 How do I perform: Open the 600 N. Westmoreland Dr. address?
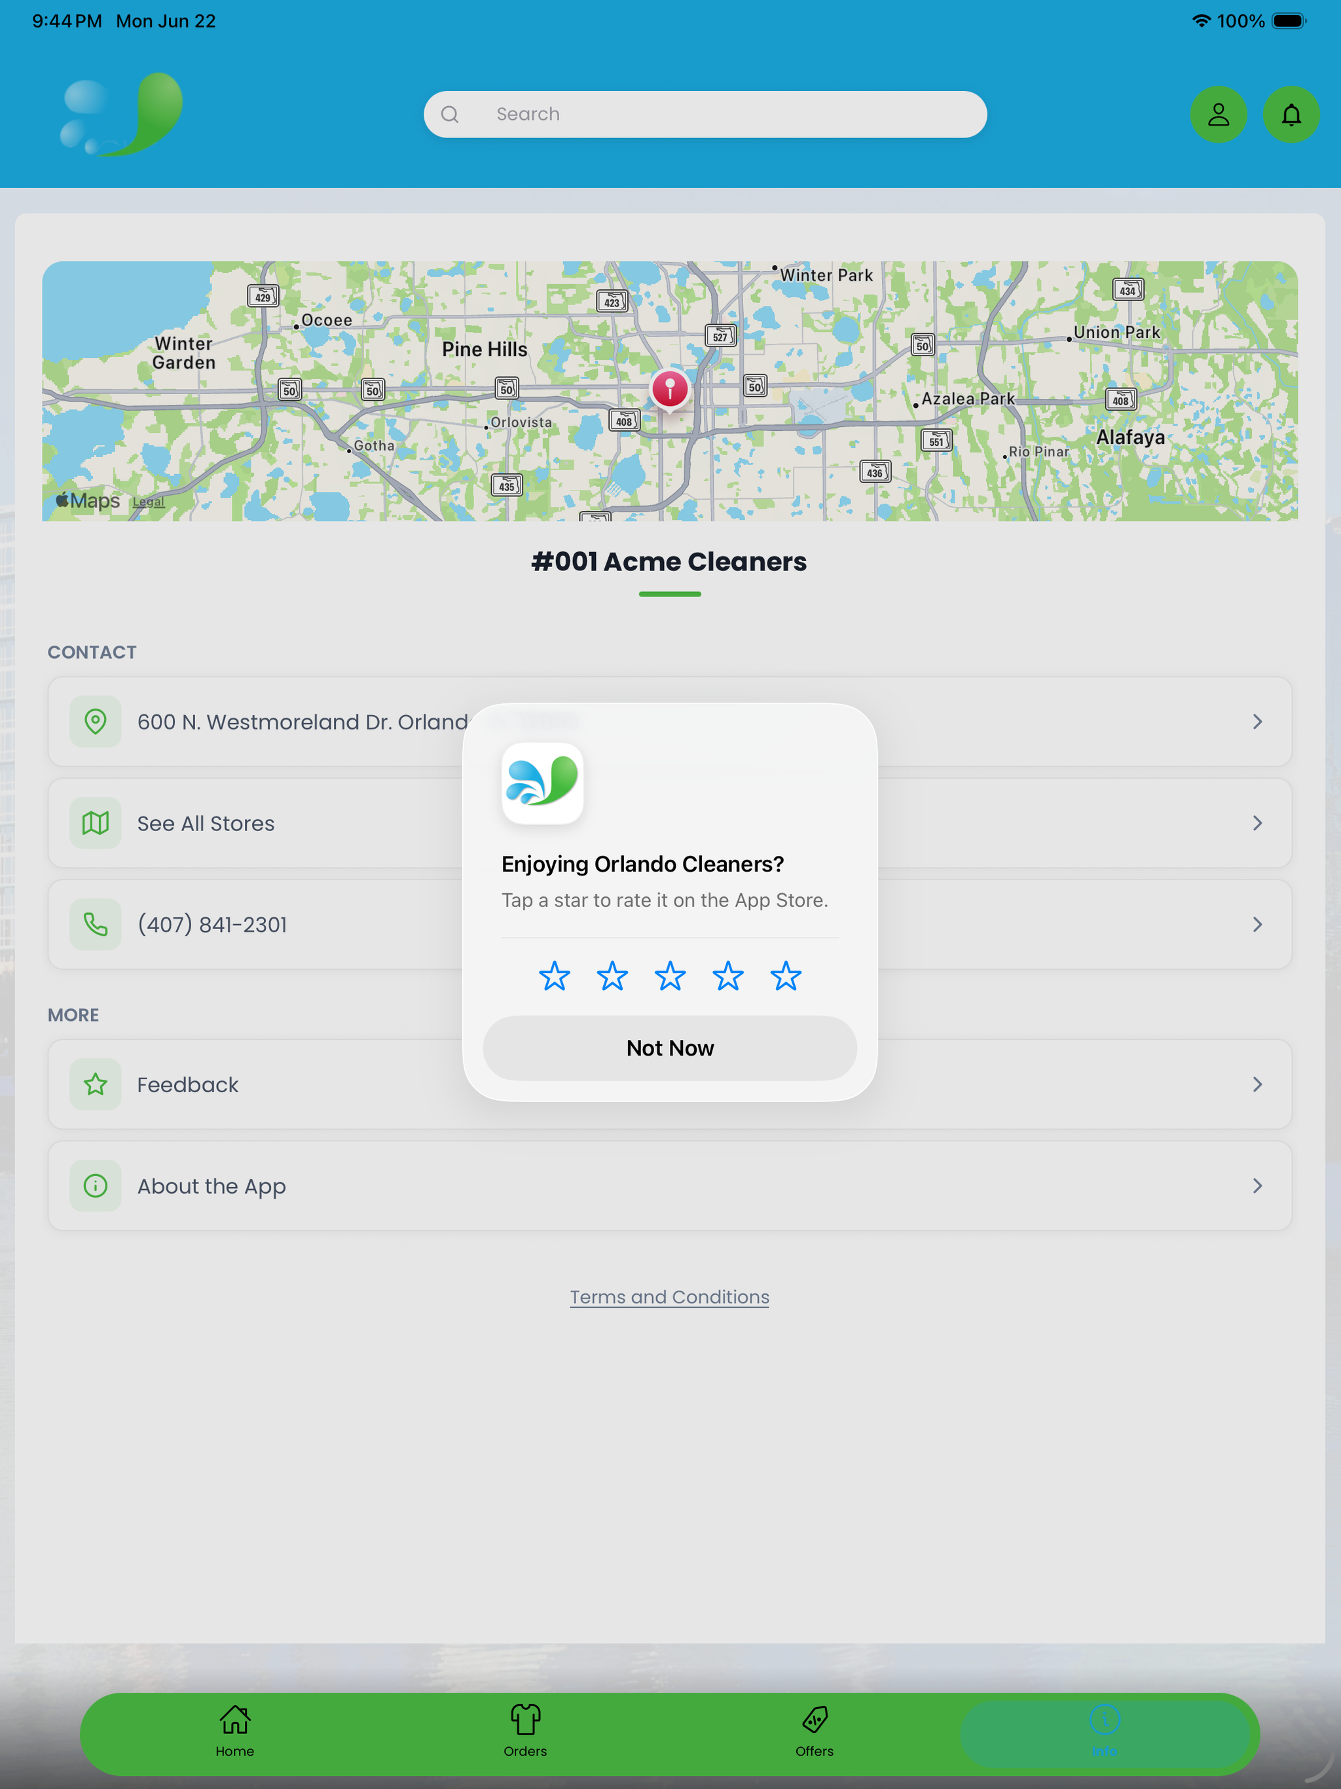point(670,722)
